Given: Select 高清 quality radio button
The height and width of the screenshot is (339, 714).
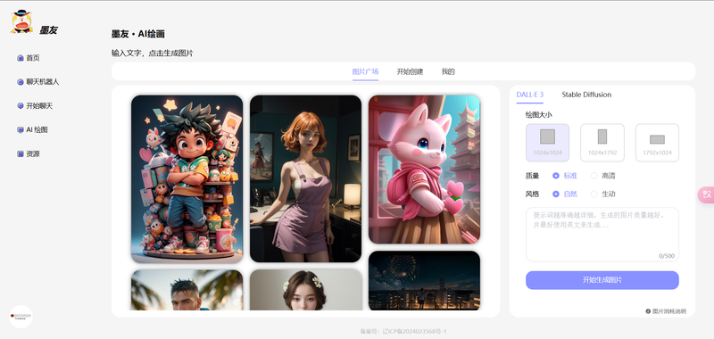Looking at the screenshot, I should 594,176.
